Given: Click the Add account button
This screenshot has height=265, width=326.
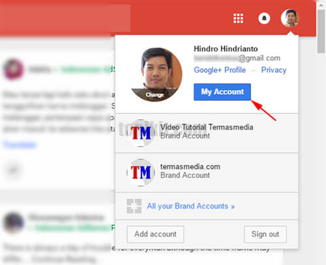Looking at the screenshot, I should coord(155,234).
